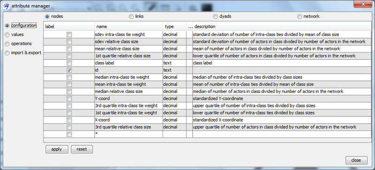Check label box in the new * row

(69, 134)
